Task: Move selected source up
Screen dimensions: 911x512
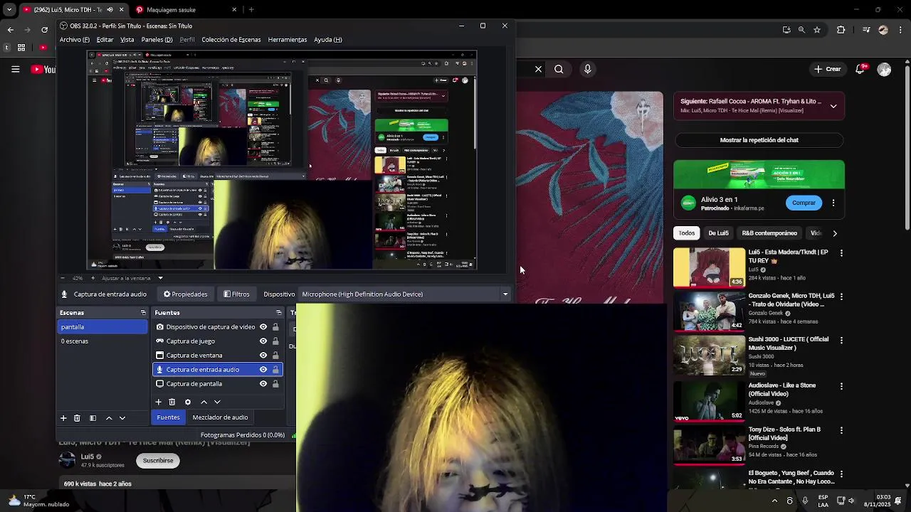Action: (x=204, y=402)
